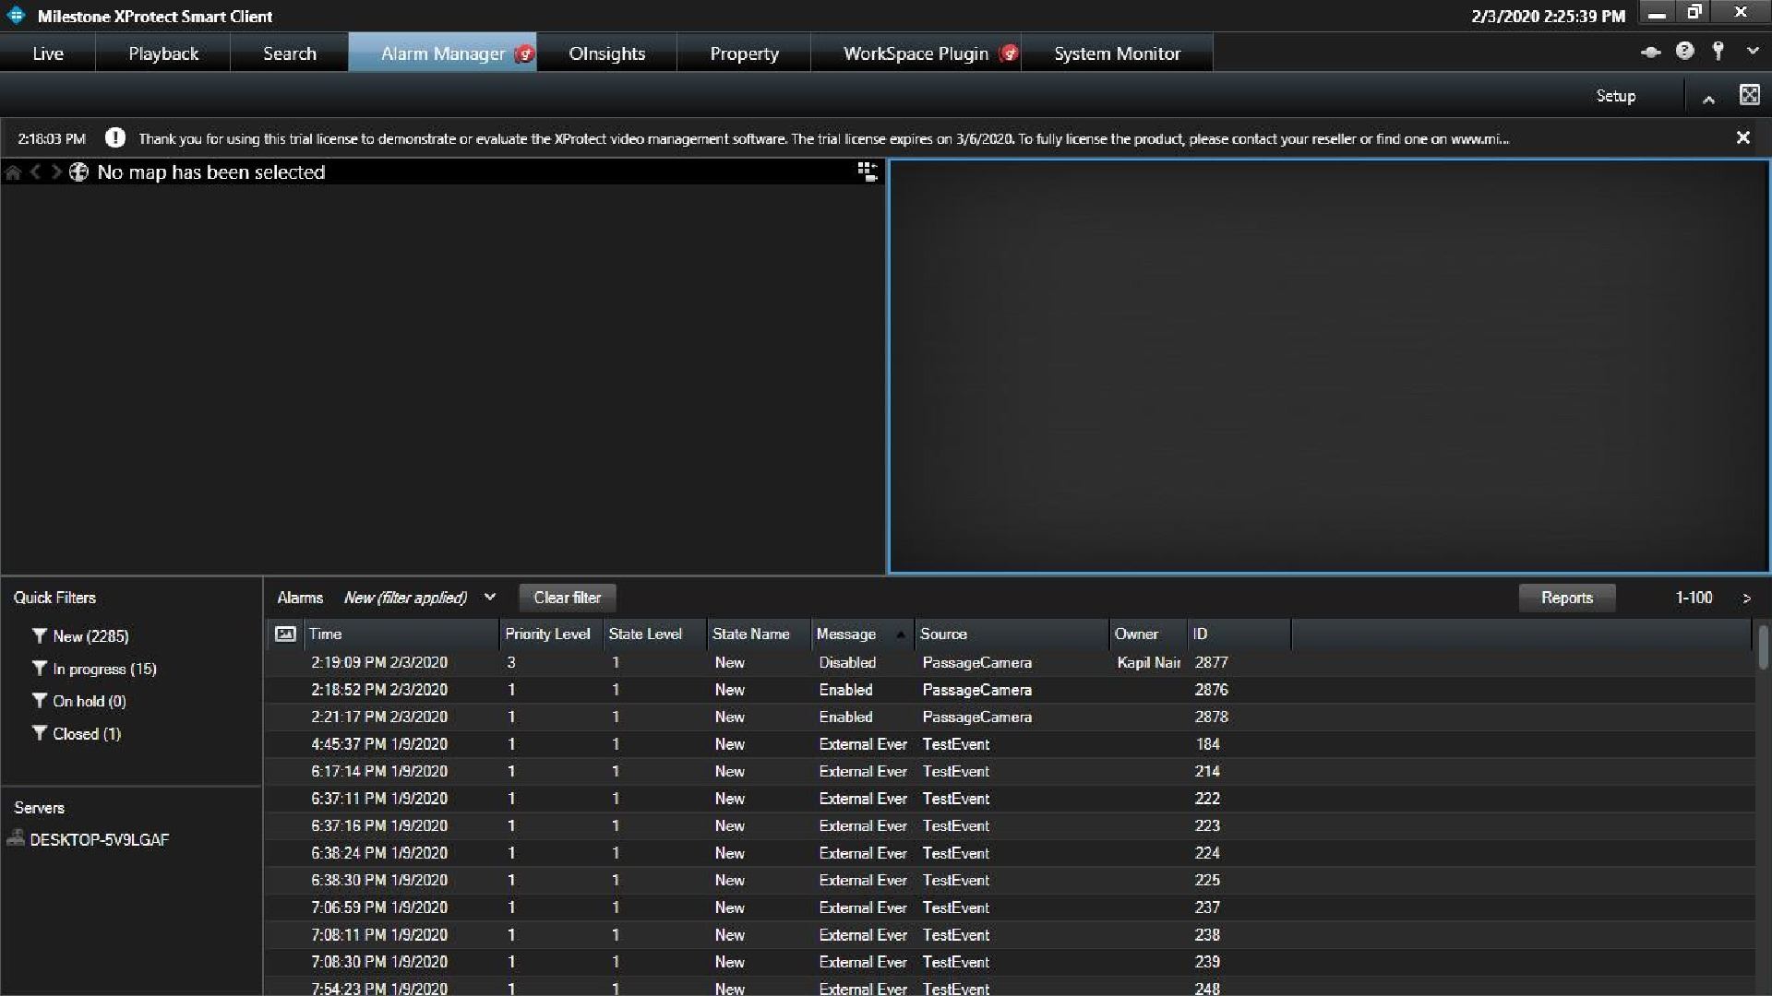The width and height of the screenshot is (1772, 996).
Task: Sort by Message column header
Action: pyautogui.click(x=862, y=634)
